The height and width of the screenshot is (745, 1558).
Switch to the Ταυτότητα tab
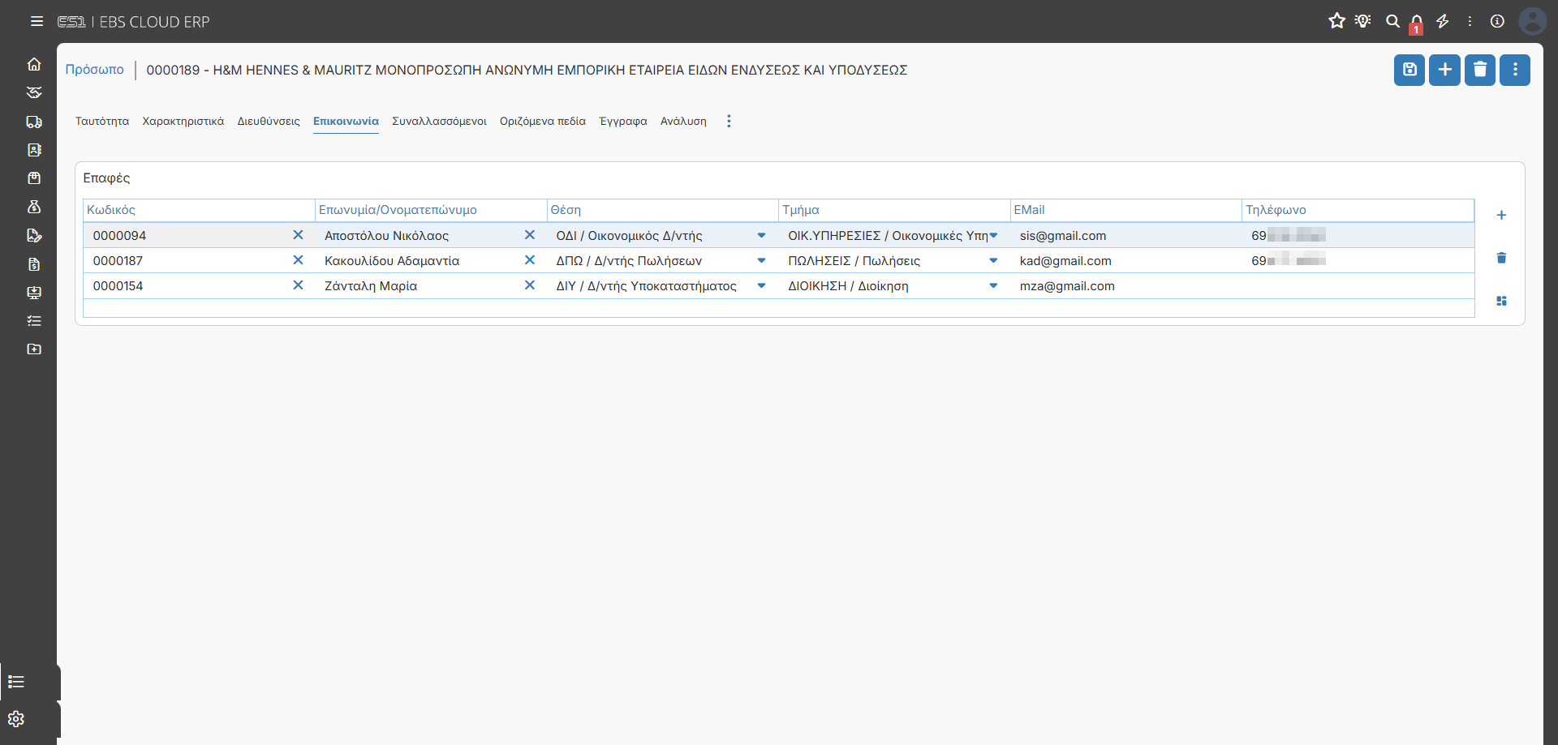pyautogui.click(x=102, y=122)
